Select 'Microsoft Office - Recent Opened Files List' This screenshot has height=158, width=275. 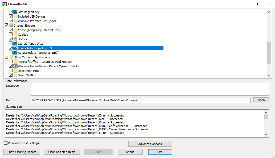coord(45,62)
